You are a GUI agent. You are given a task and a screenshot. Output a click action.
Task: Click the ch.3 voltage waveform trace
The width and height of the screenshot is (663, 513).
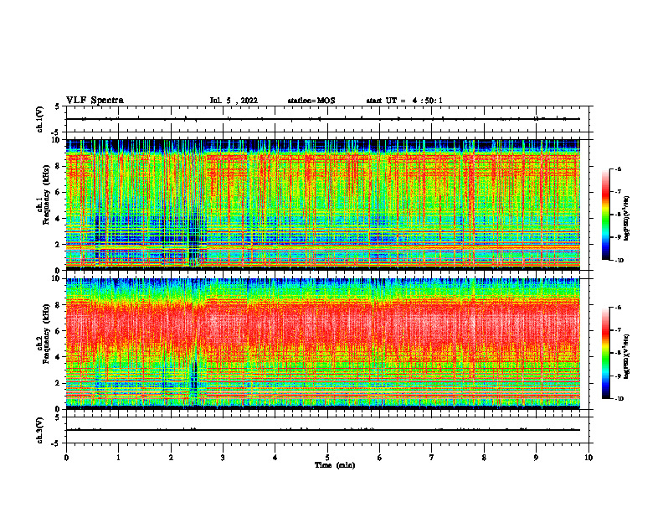pyautogui.click(x=322, y=430)
